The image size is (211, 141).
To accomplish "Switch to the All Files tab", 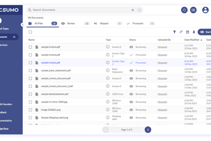I will [43, 23].
